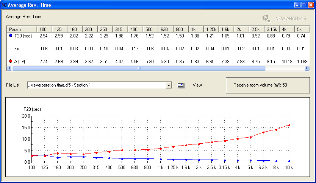The width and height of the screenshot is (316, 183).
Task: Click Err value 0.10 at 250 Hz
Action: (x=104, y=49)
